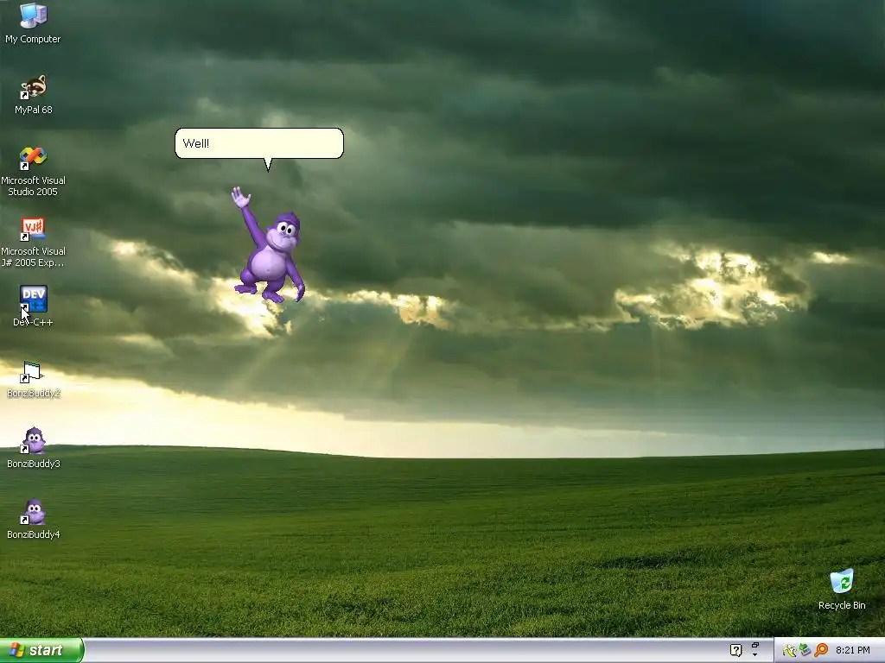Click the language bar help question icon
The image size is (885, 663).
tap(735, 650)
